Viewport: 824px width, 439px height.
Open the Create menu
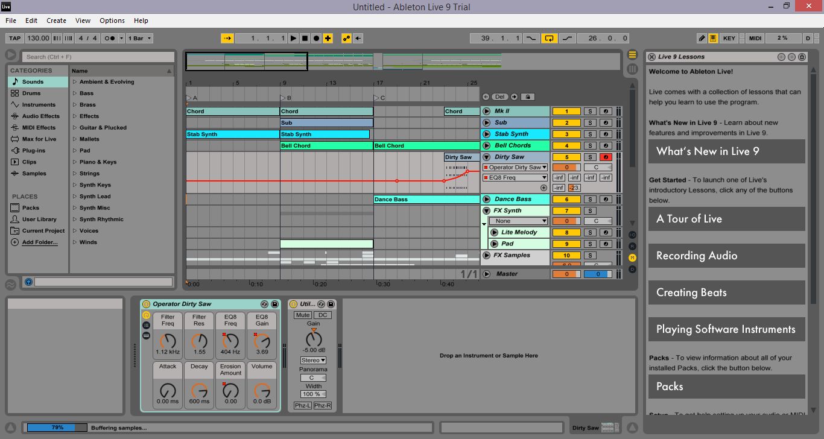[x=57, y=21]
